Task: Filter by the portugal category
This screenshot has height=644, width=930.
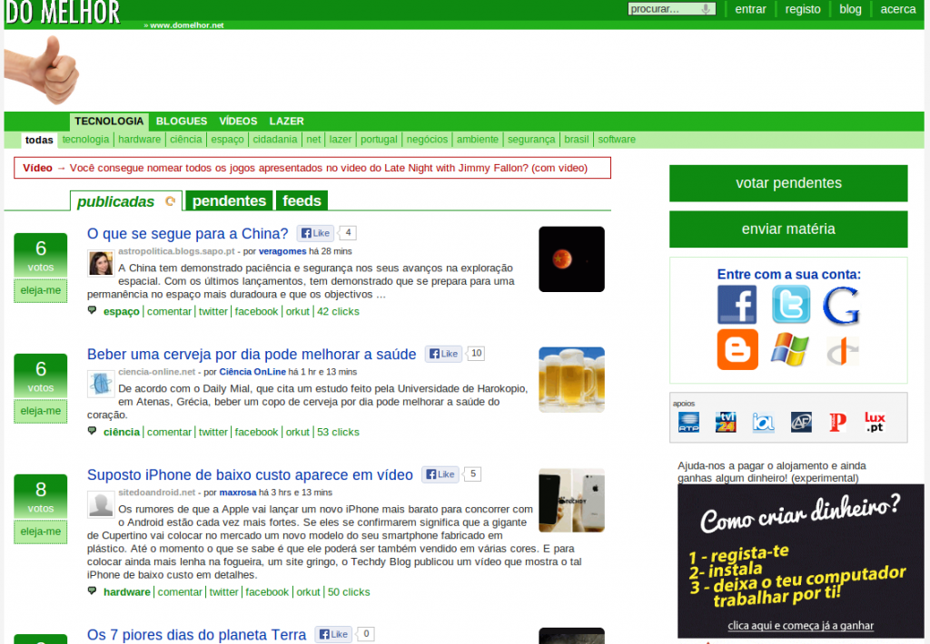Action: pos(379,139)
